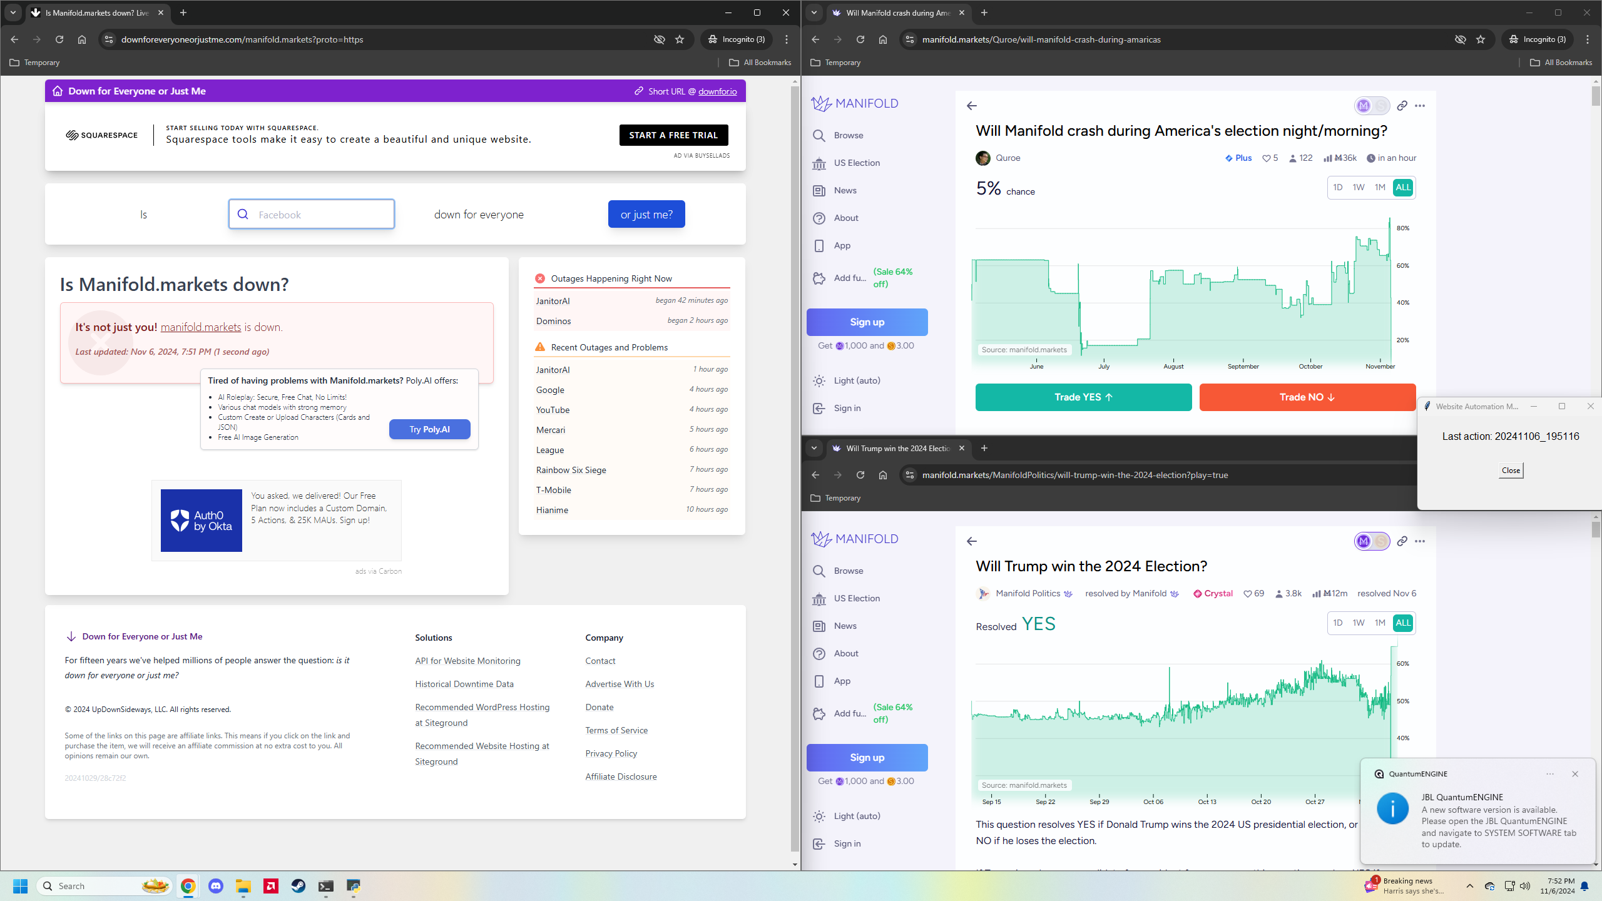Expand tab search dropdown in top-right browser

coord(814,13)
